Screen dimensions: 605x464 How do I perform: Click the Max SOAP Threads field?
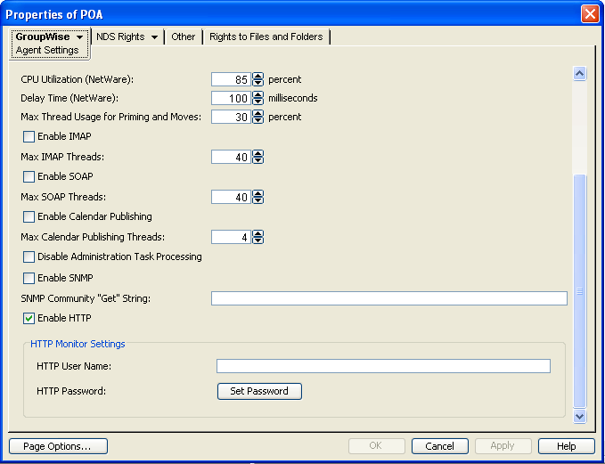click(x=232, y=197)
